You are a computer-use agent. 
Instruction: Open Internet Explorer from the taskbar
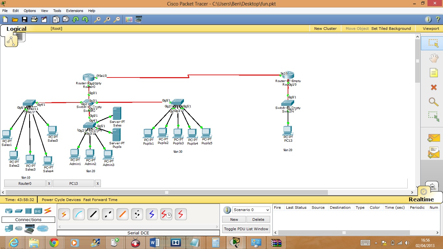point(14,242)
